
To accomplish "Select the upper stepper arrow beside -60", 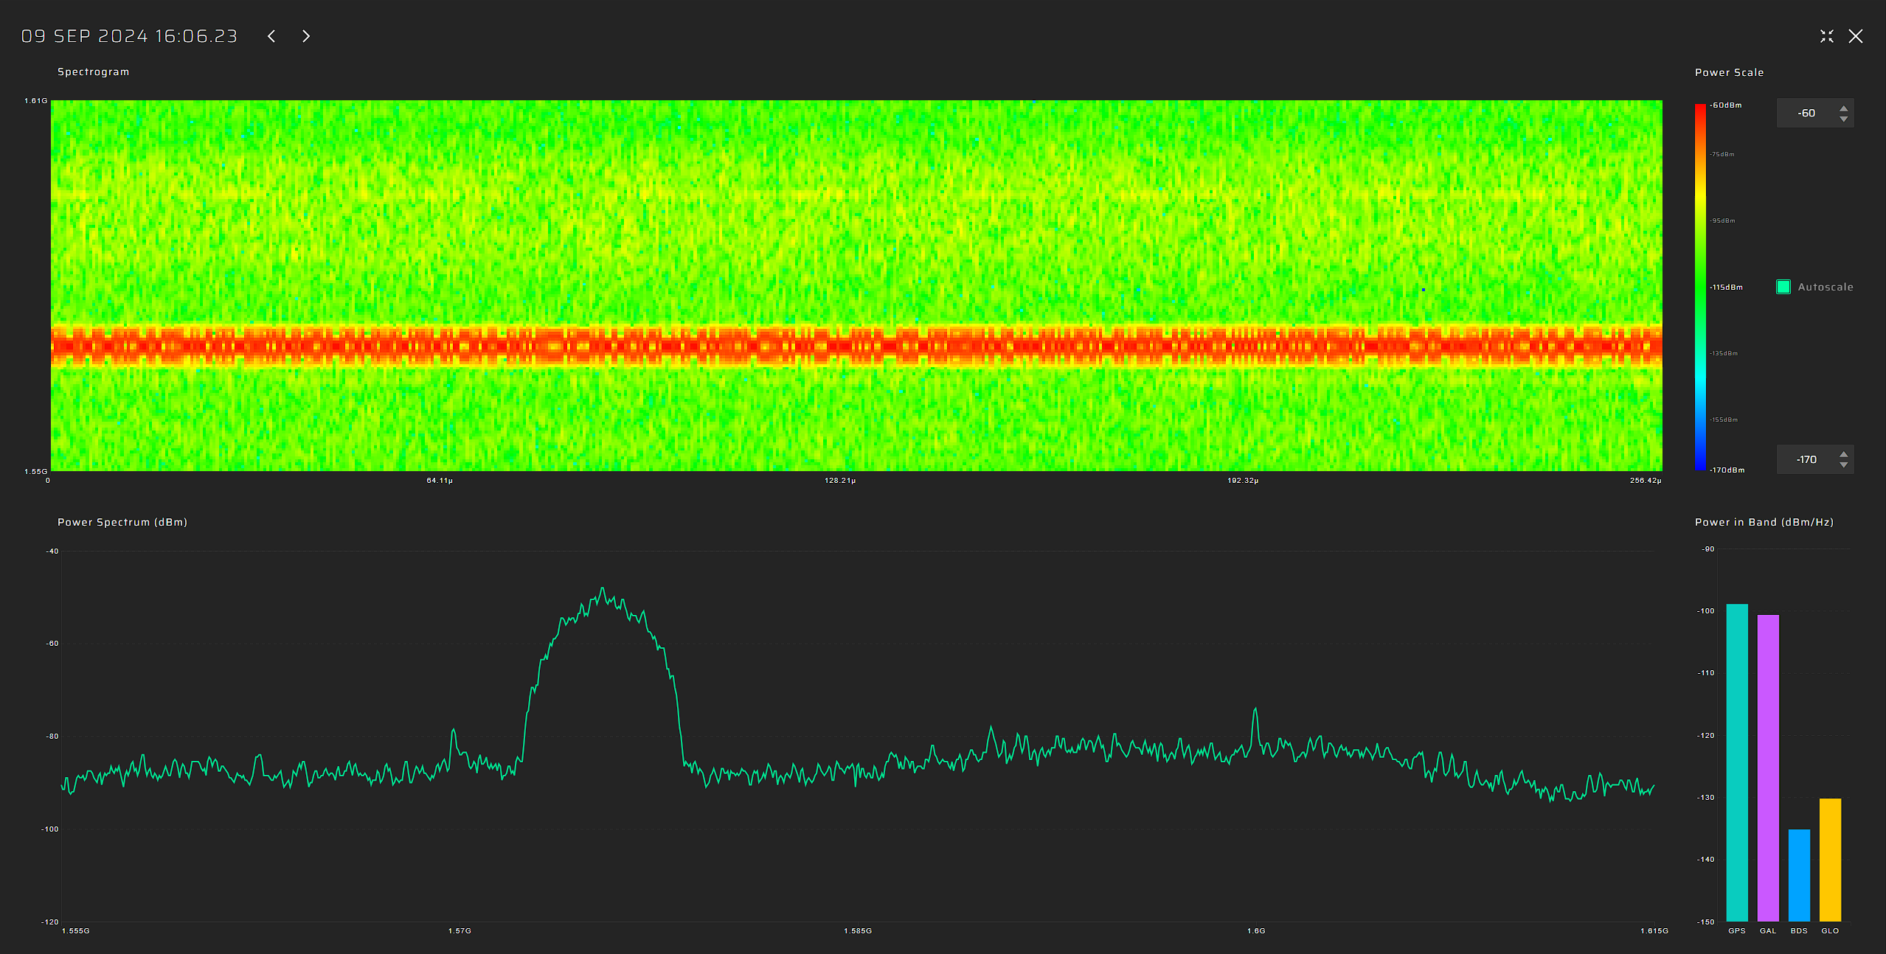I will click(1843, 107).
